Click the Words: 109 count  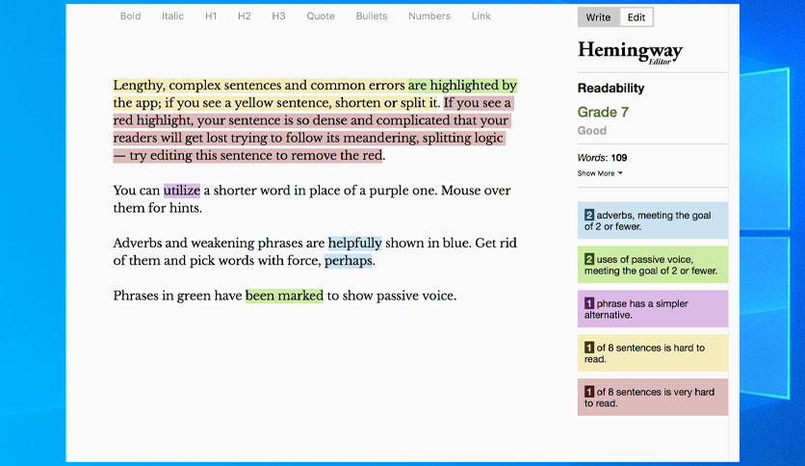click(x=602, y=158)
